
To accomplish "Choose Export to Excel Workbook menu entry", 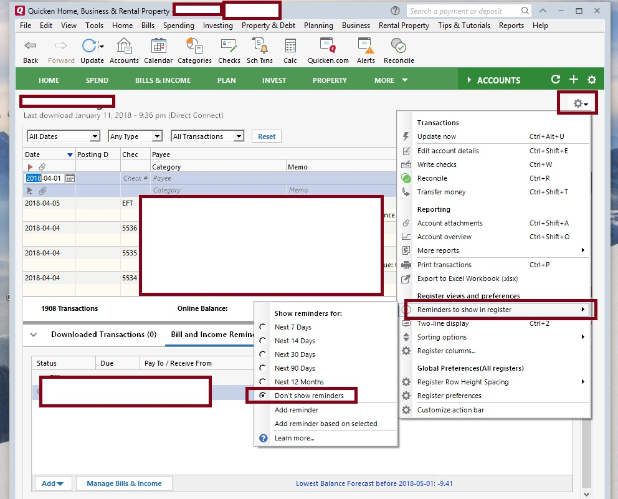I will click(467, 278).
